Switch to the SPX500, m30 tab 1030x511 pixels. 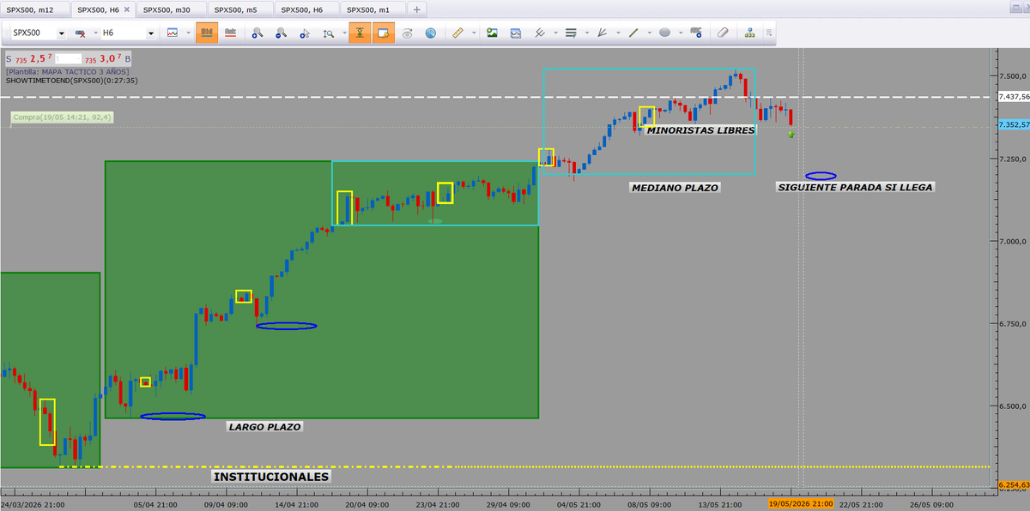(170, 9)
